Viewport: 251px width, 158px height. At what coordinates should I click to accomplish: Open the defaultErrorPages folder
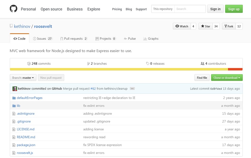coord(30,98)
